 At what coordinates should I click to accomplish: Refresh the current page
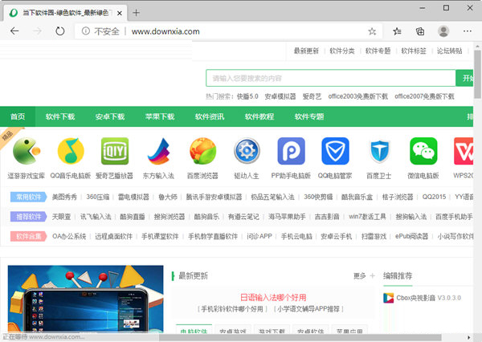pyautogui.click(x=60, y=31)
